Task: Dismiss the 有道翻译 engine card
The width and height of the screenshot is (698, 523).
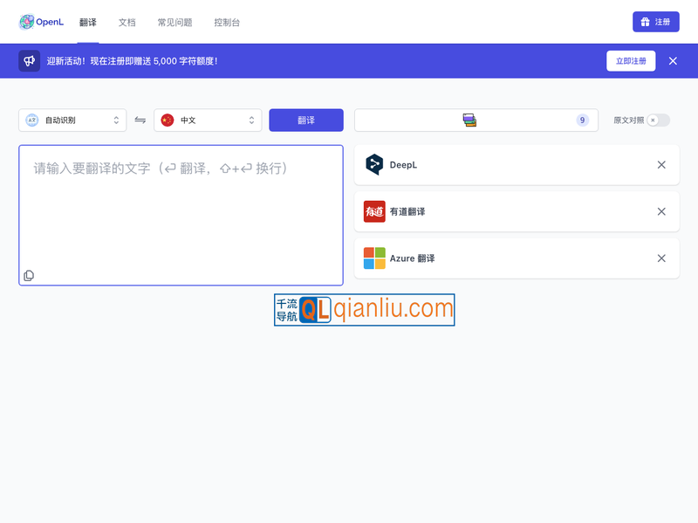Action: coord(661,211)
